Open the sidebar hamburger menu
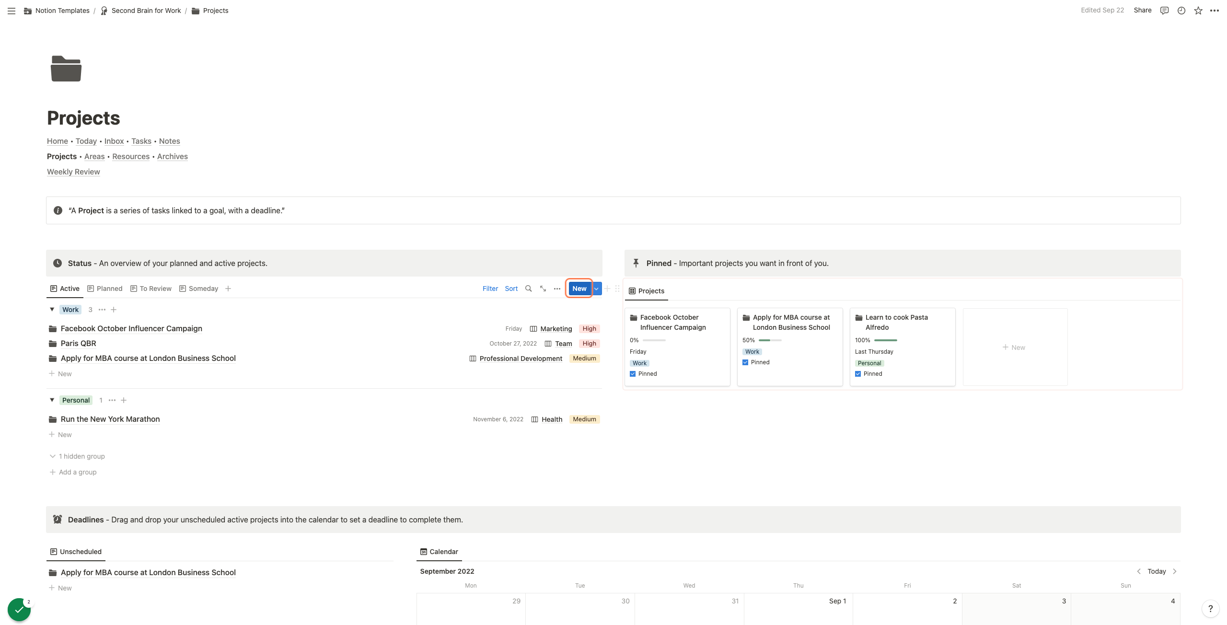The image size is (1227, 625). coord(12,11)
